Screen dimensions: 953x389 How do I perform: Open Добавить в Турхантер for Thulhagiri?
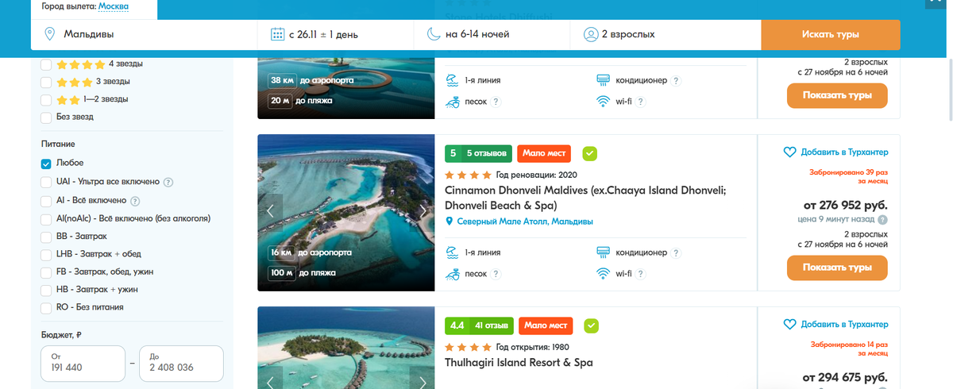click(x=835, y=324)
